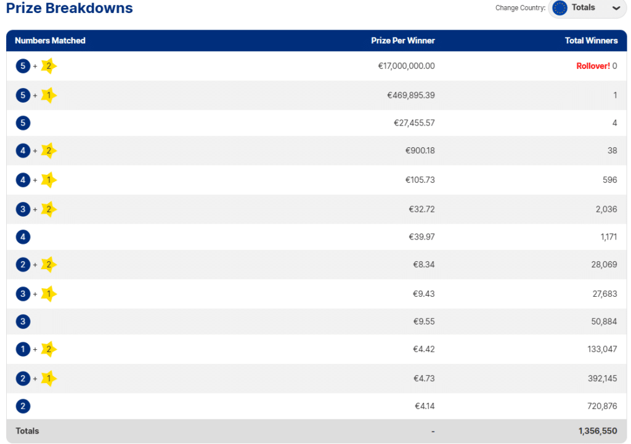Click the blue 2 ball in the €8.34 row
This screenshot has width=631, height=444.
click(23, 265)
